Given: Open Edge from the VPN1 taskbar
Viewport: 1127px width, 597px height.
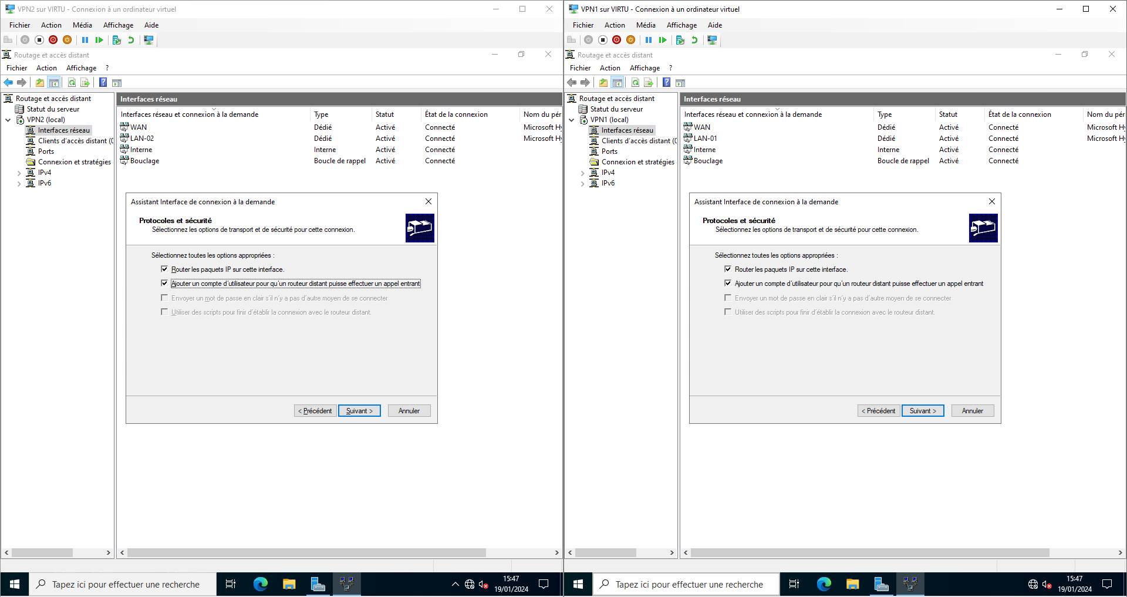Looking at the screenshot, I should 824,584.
